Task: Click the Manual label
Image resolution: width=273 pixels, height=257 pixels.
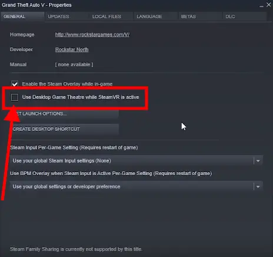Action: pos(18,64)
